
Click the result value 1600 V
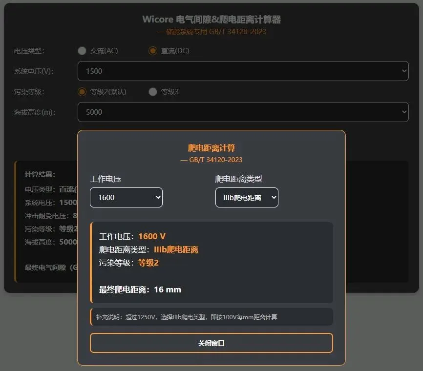click(x=152, y=236)
